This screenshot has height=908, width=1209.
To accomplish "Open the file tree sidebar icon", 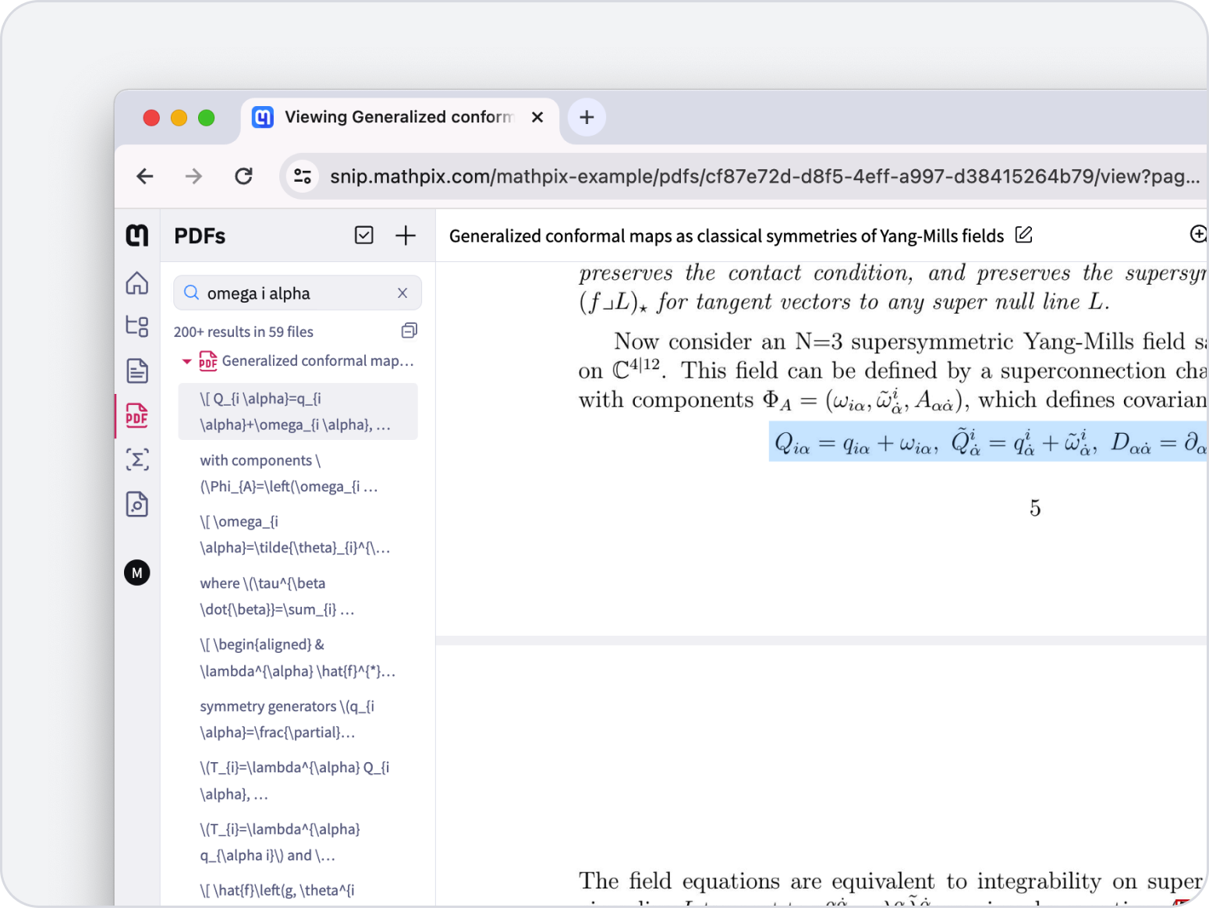I will pos(137,326).
